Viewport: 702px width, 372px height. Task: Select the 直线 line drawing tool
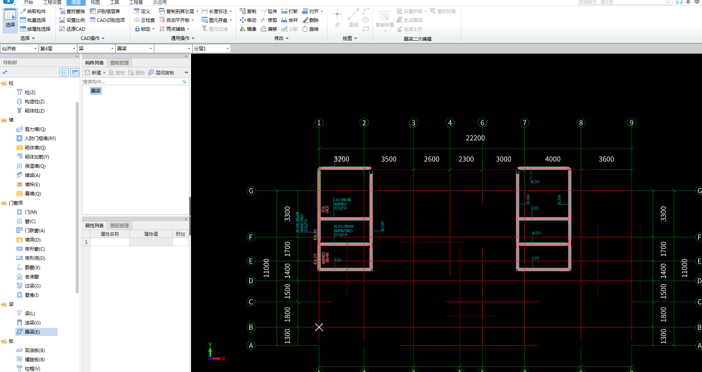[353, 18]
